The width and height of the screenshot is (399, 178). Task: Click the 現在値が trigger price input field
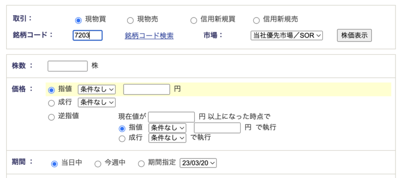click(x=171, y=117)
